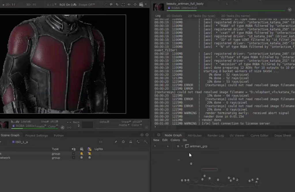Click the render progress bar under beauty_antman_full_body
The image size is (295, 192).
(x=226, y=11)
